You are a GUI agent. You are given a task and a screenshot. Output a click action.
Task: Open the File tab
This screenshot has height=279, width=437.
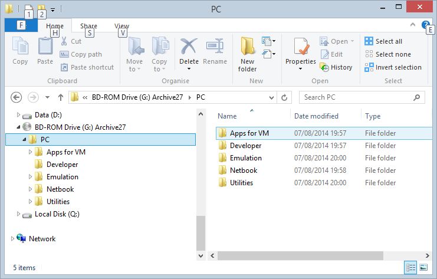pos(21,25)
